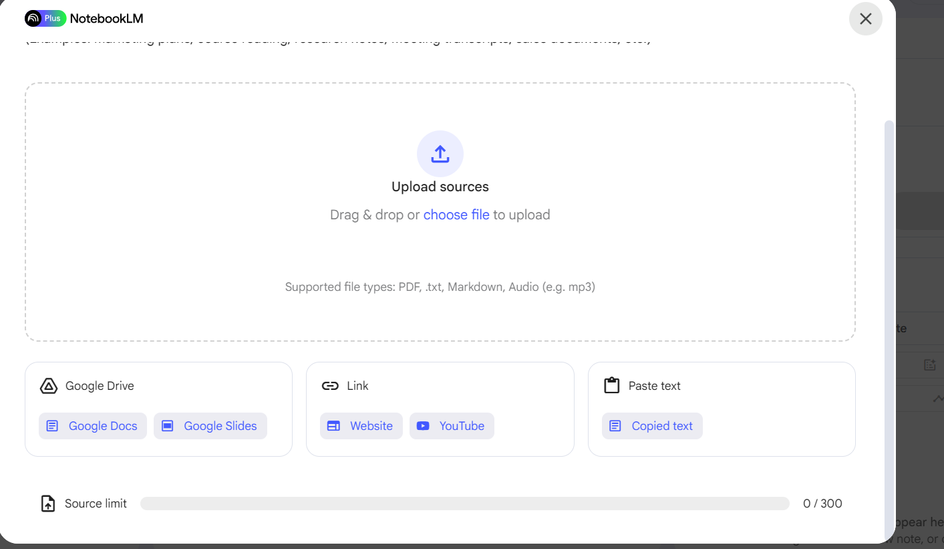
Task: Click the 'Paste text' section label
Action: tap(655, 386)
